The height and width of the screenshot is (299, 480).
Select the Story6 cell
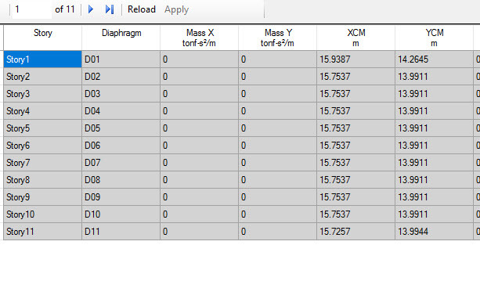(x=42, y=146)
